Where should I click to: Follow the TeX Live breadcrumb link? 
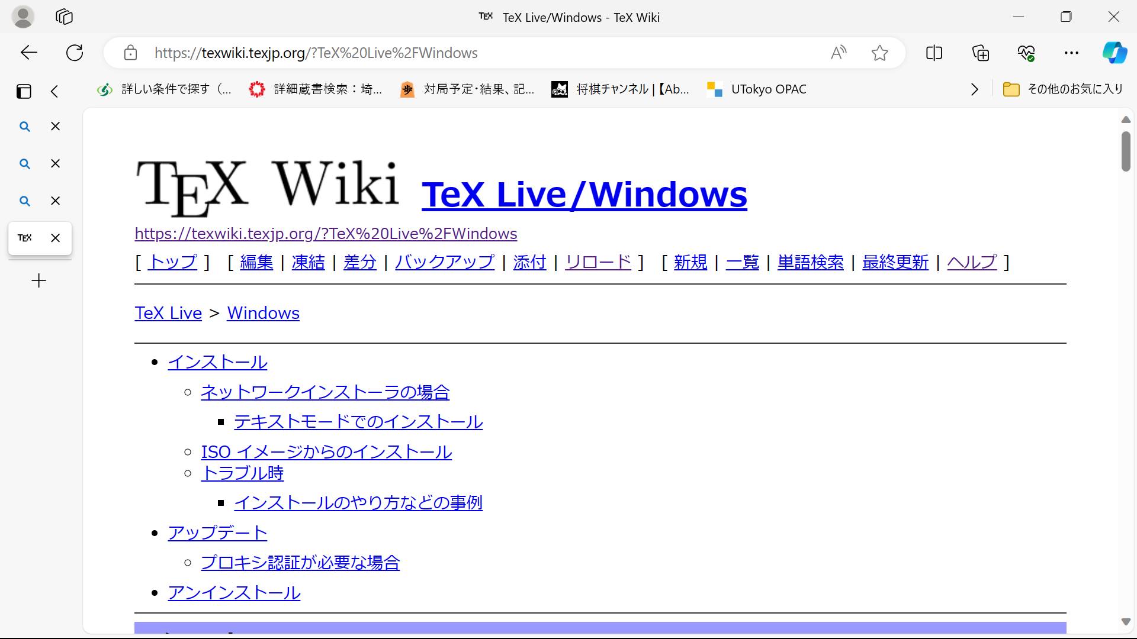point(168,313)
